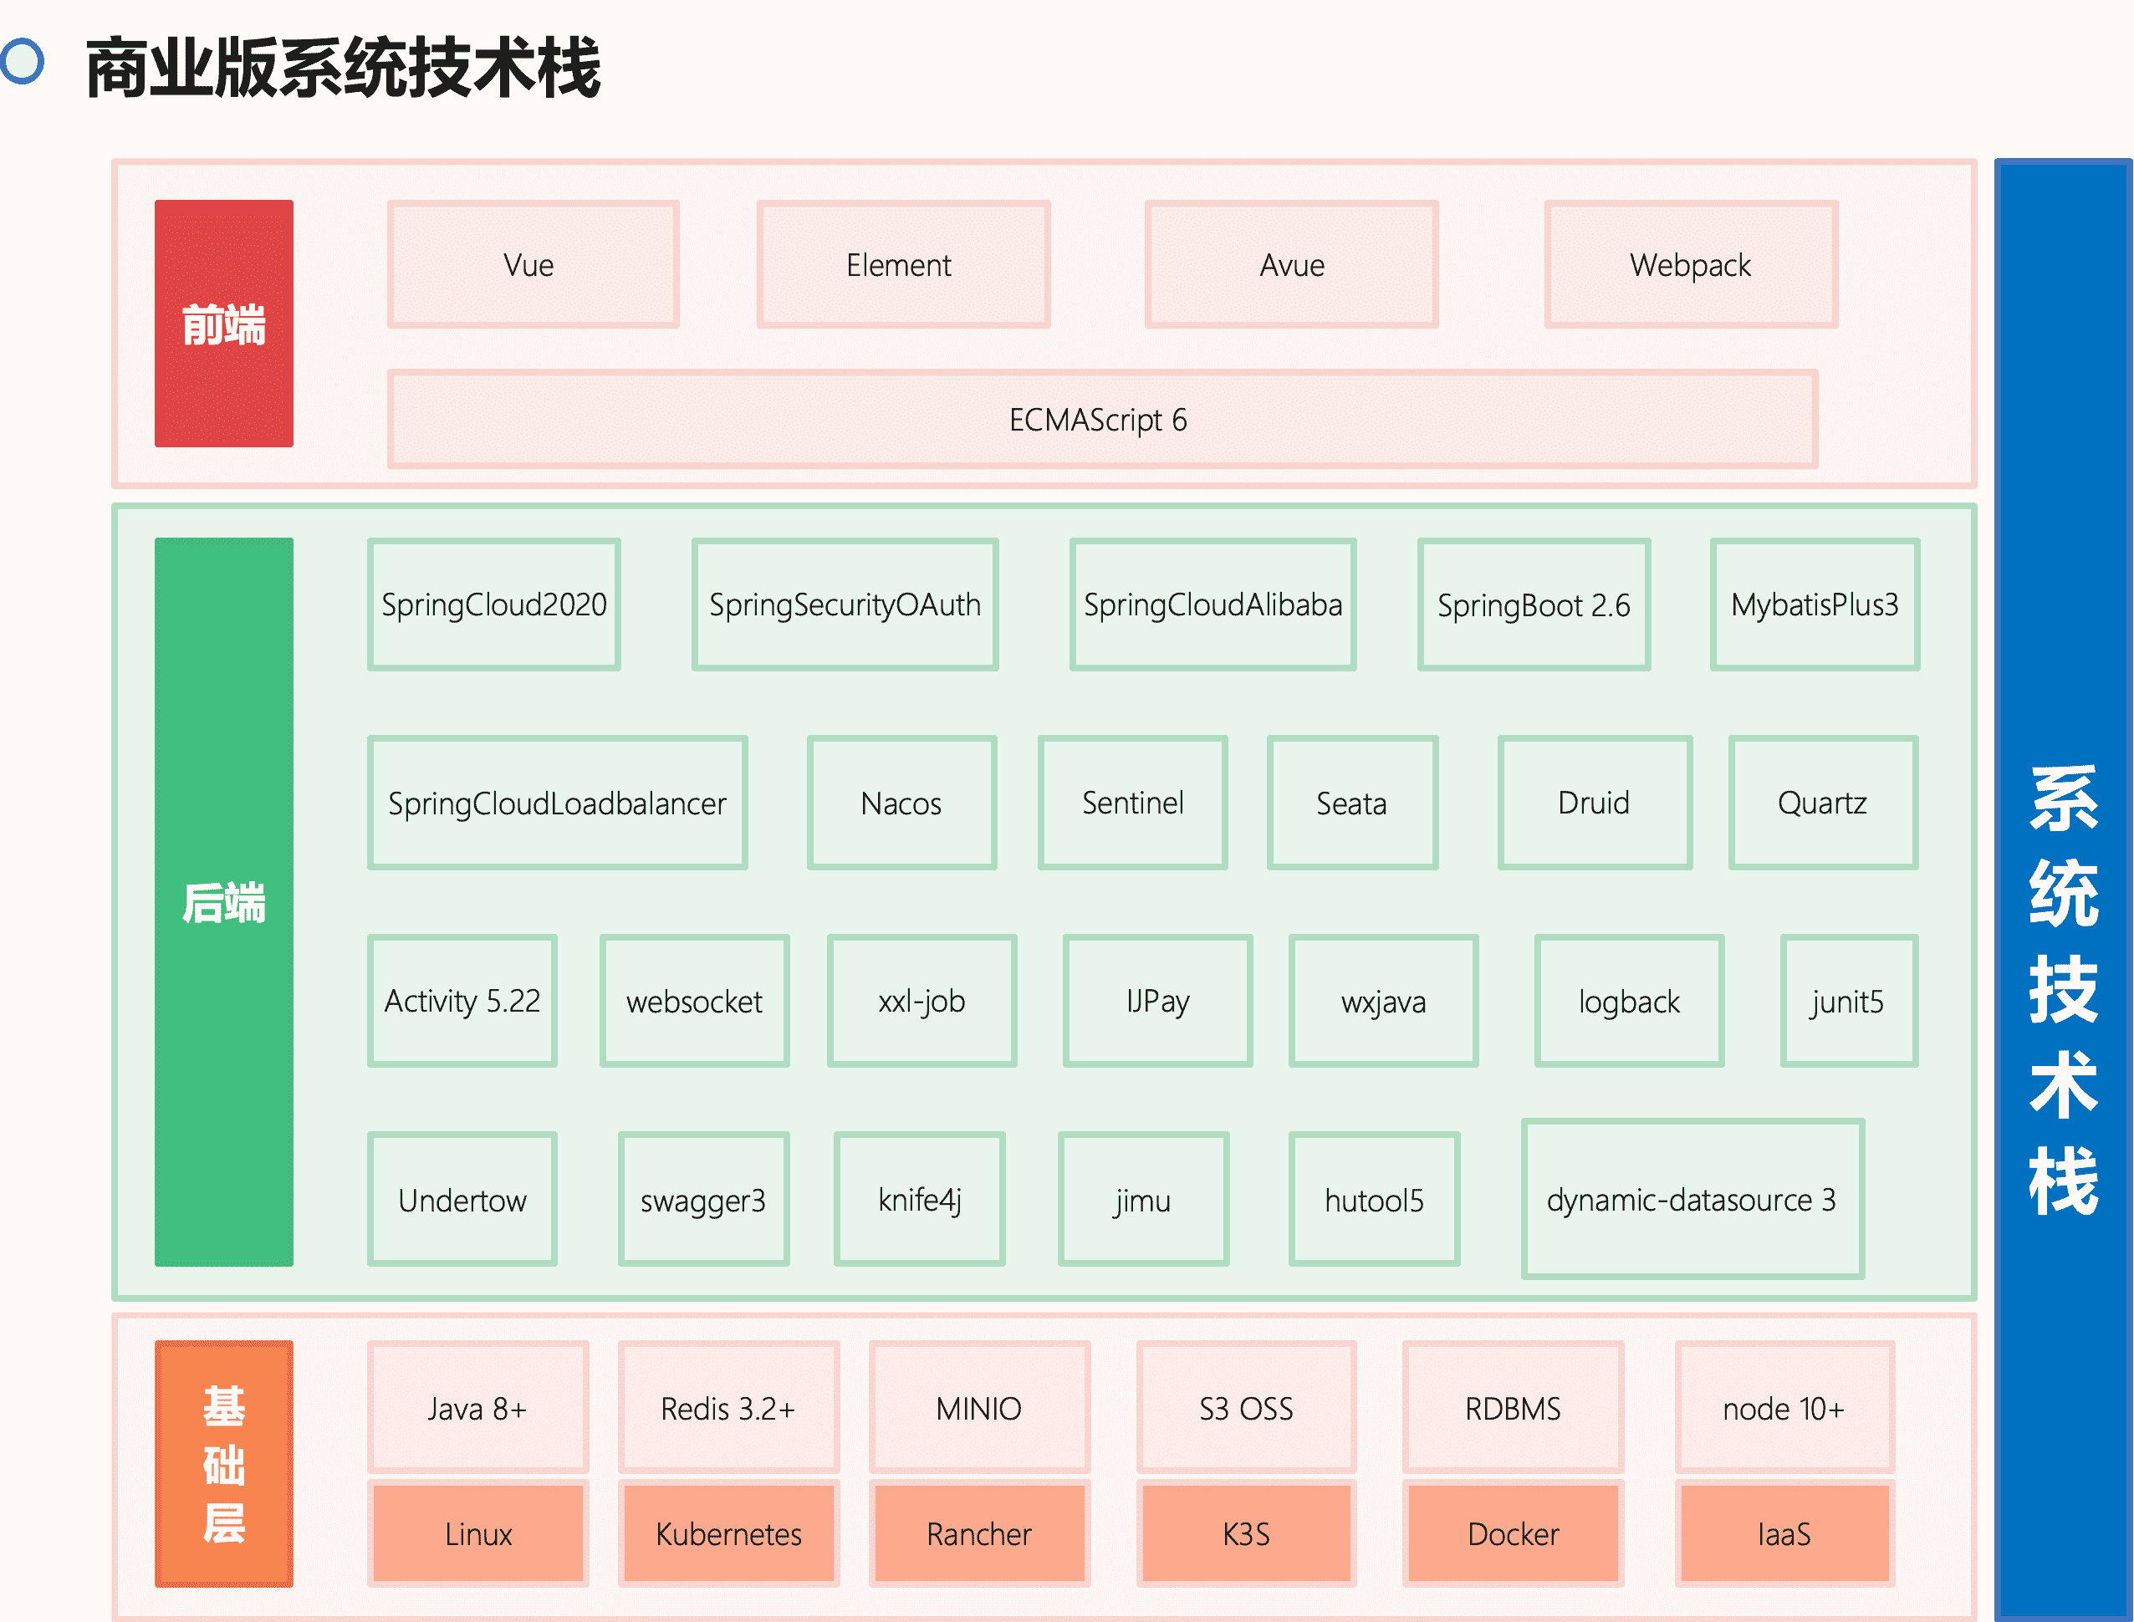This screenshot has width=2134, height=1622.
Task: Select the Linux box
Action: 478,1533
